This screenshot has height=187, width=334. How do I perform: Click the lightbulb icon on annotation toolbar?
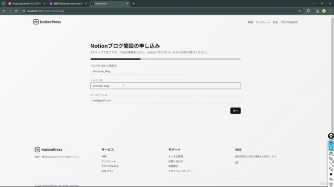click(x=331, y=136)
